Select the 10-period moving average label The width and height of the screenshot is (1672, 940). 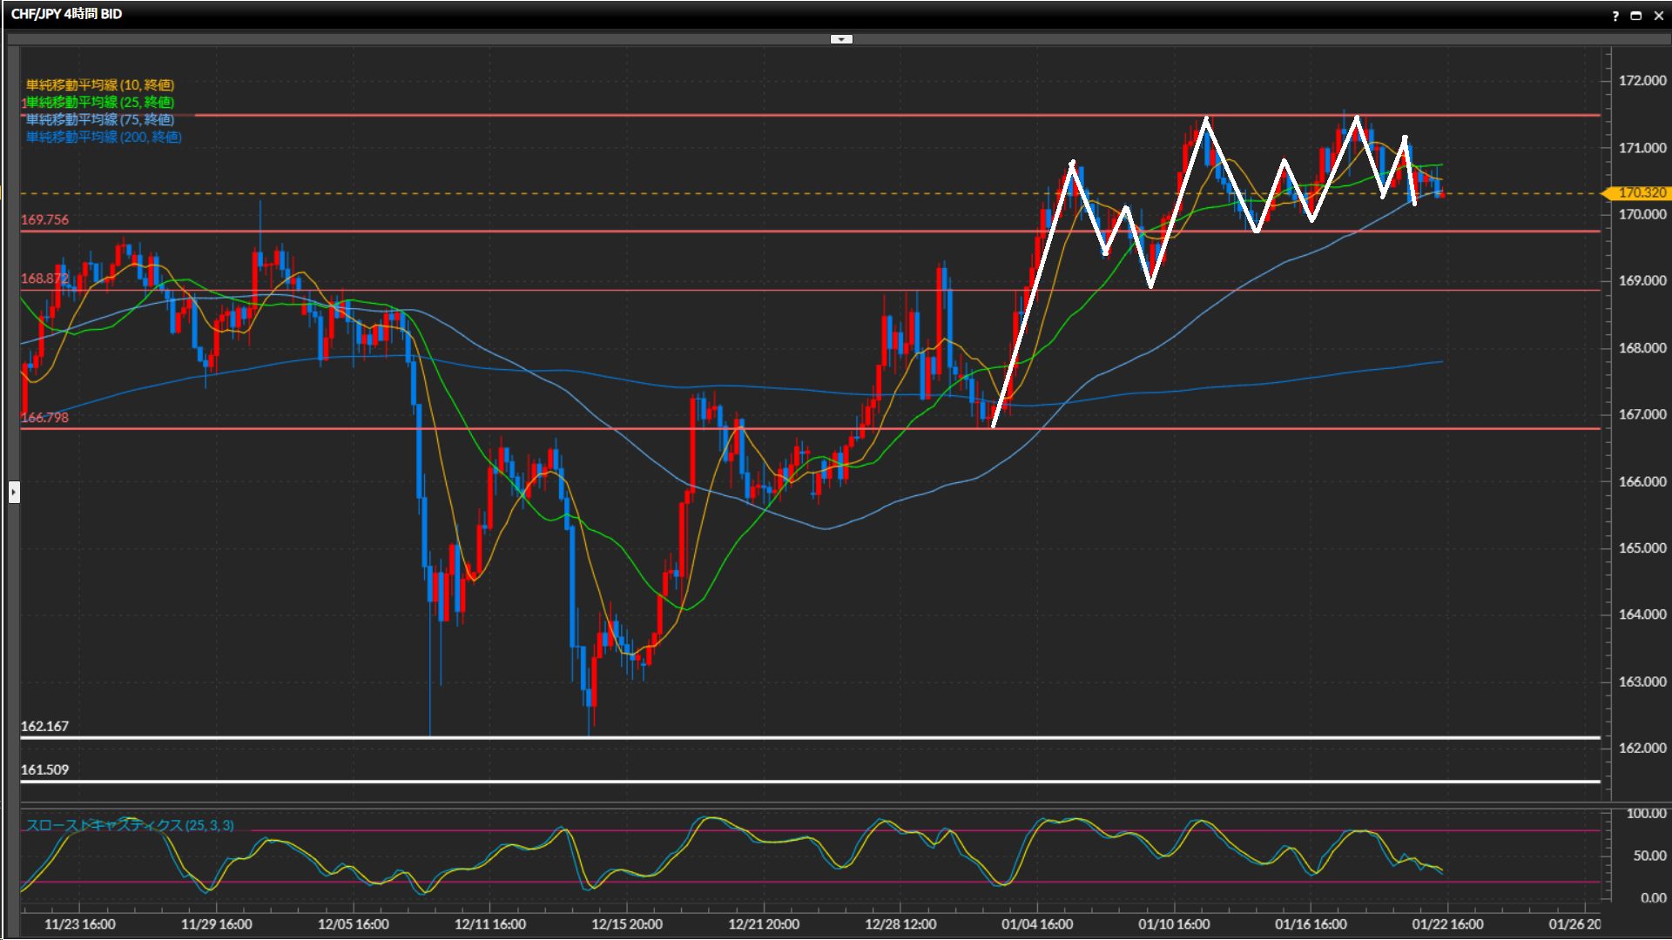click(99, 84)
